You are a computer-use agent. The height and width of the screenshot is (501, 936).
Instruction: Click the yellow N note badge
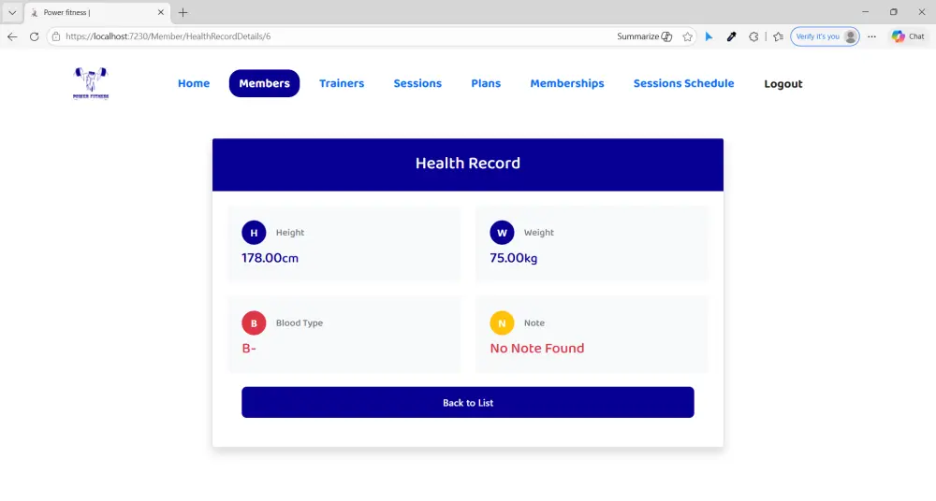[502, 322]
